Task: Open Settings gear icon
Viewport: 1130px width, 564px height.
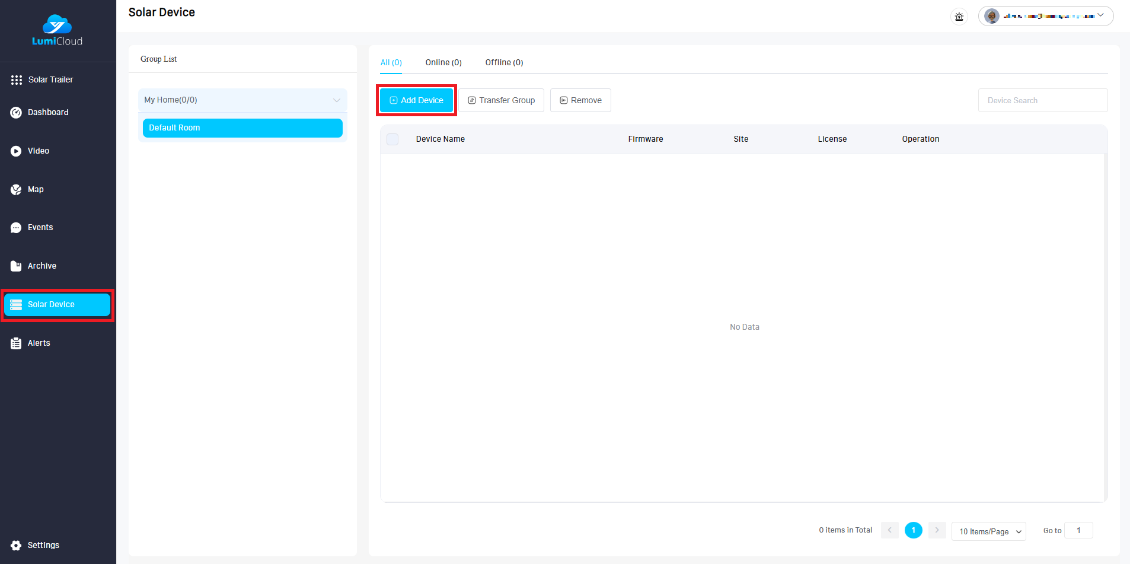Action: click(16, 546)
